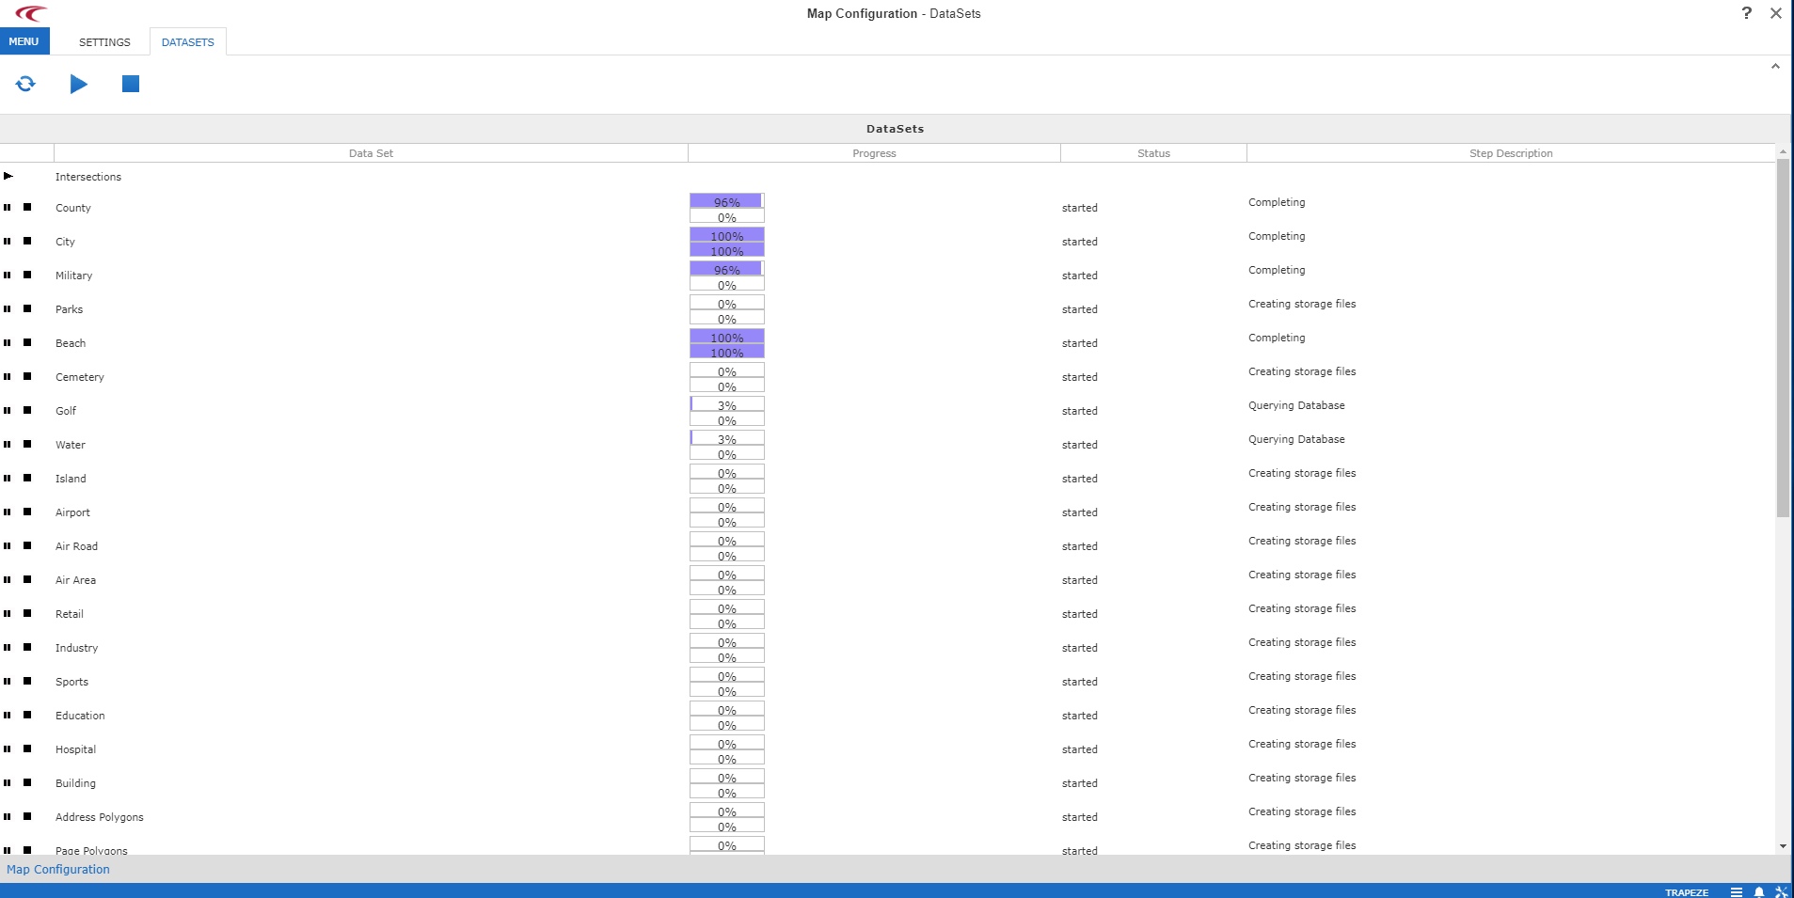Pause the Beach dataset
This screenshot has height=898, width=1794.
click(8, 343)
